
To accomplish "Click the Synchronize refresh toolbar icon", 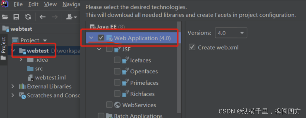I will coord(28,17).
